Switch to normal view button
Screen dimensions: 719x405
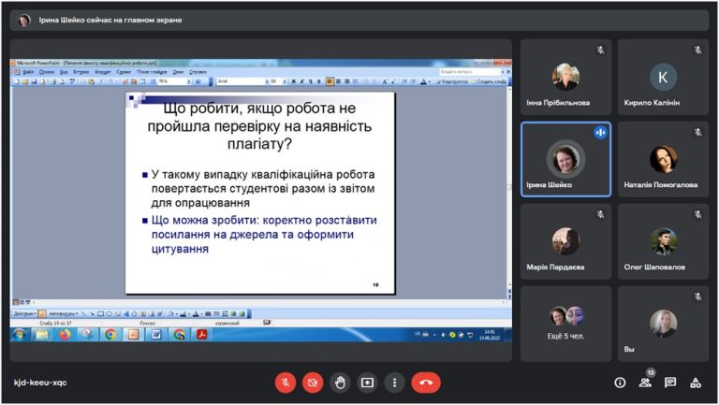16,302
